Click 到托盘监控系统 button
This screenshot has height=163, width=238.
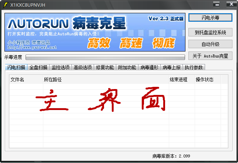(x=210, y=32)
